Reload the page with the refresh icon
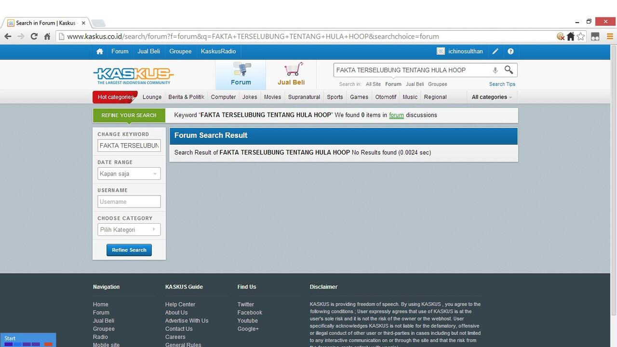Screen dimensions: 617x347 [x=34, y=36]
